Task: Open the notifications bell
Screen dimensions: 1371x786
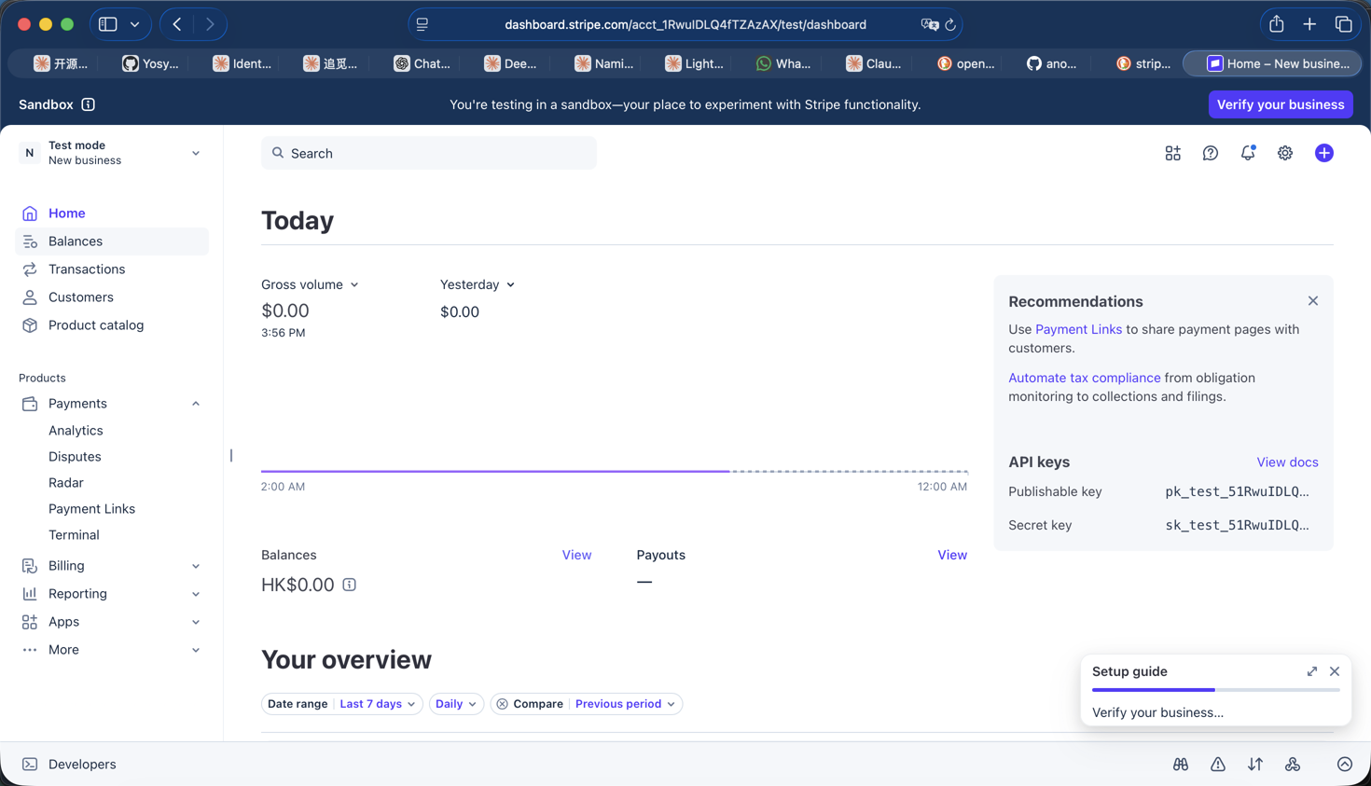Action: pos(1248,153)
